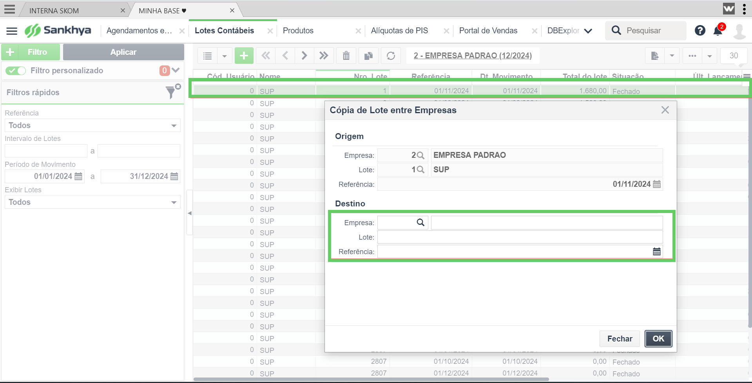Click the green add new record icon
This screenshot has height=383, width=752.
[x=244, y=56]
